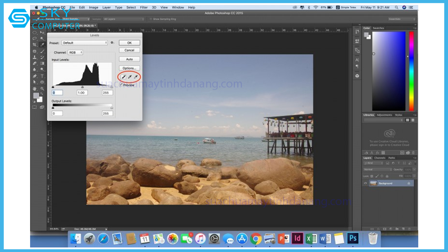Uncheck the Preview checkbox in Levels

pyautogui.click(x=121, y=85)
